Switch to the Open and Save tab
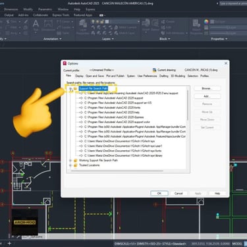247x247 pixels. point(95,76)
